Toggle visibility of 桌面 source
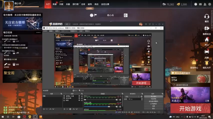213x119 pixels. point(79,100)
